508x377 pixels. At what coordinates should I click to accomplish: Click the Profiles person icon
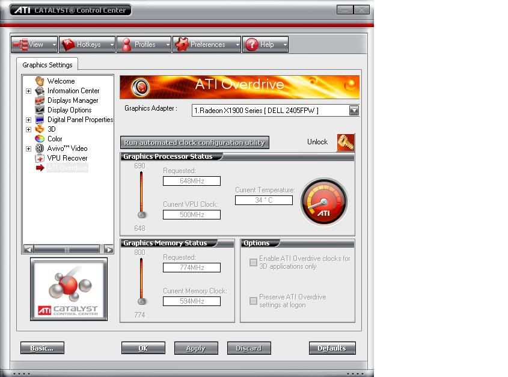click(127, 44)
